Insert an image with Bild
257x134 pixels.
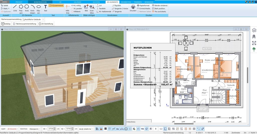pyautogui.click(x=86, y=8)
